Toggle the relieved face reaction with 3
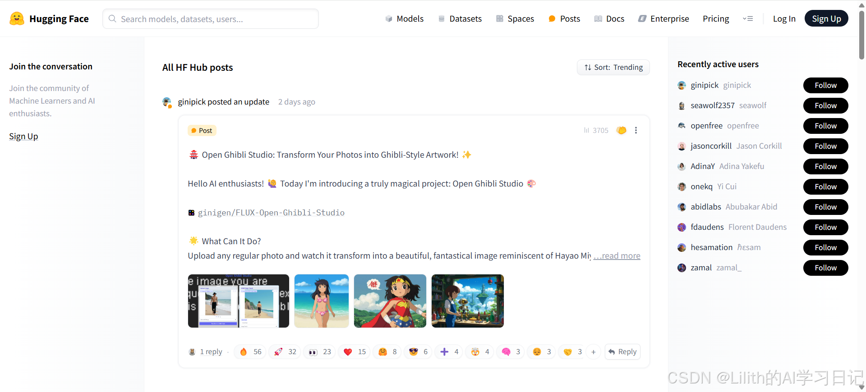Image resolution: width=866 pixels, height=392 pixels. point(542,352)
